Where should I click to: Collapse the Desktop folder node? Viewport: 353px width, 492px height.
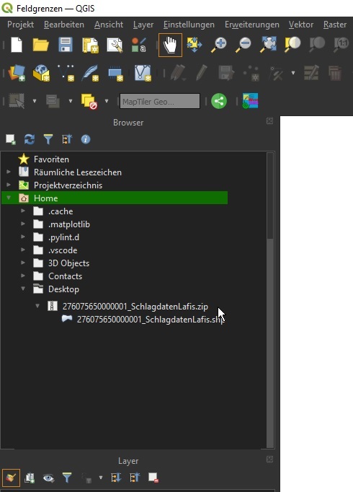23,289
